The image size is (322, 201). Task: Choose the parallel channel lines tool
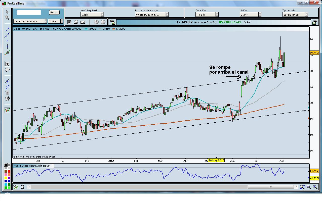point(7,81)
